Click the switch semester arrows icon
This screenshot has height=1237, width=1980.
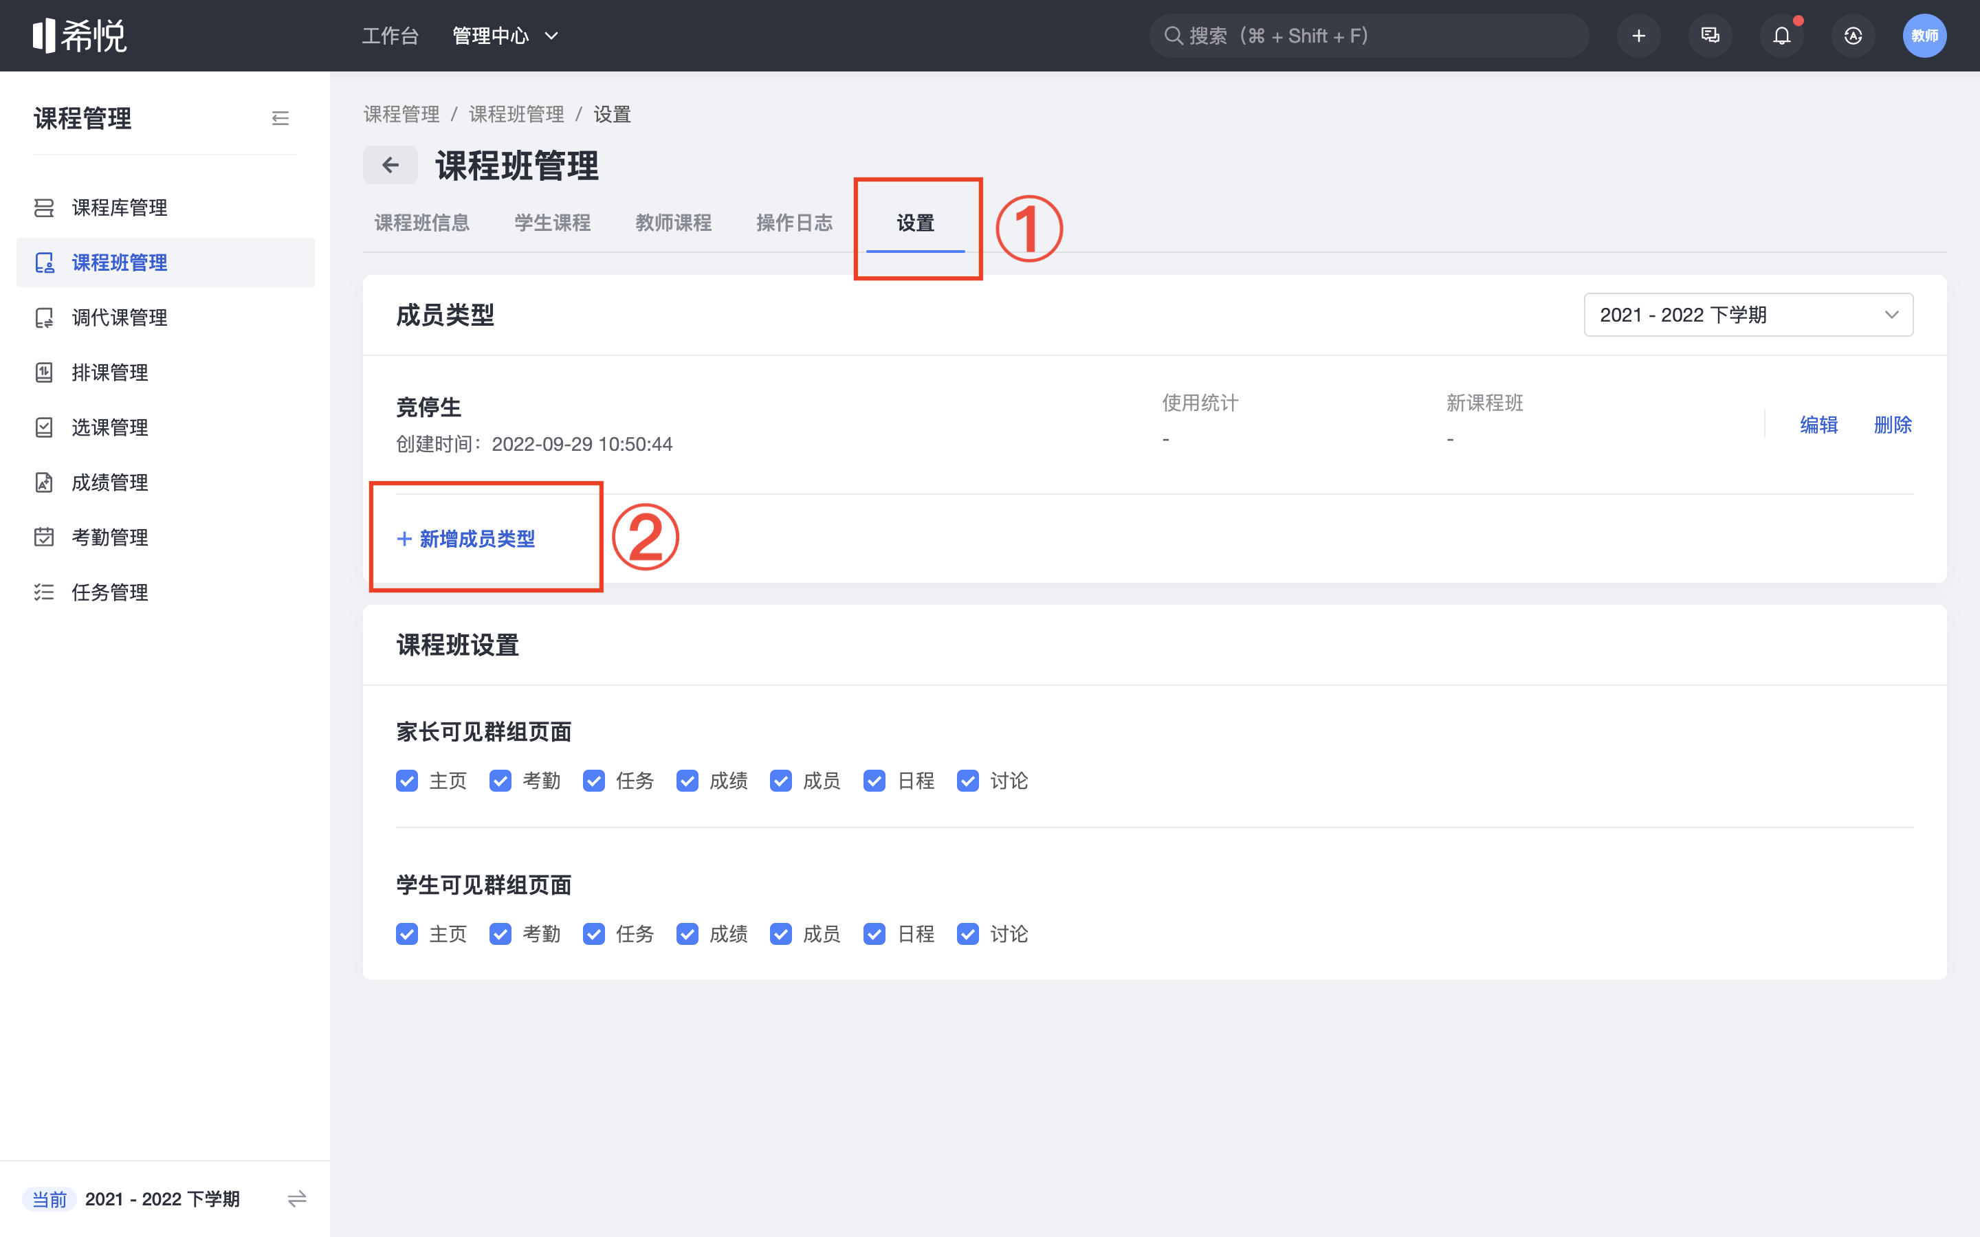[x=297, y=1199]
